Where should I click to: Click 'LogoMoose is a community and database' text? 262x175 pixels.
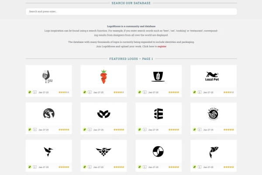[x=131, y=26]
